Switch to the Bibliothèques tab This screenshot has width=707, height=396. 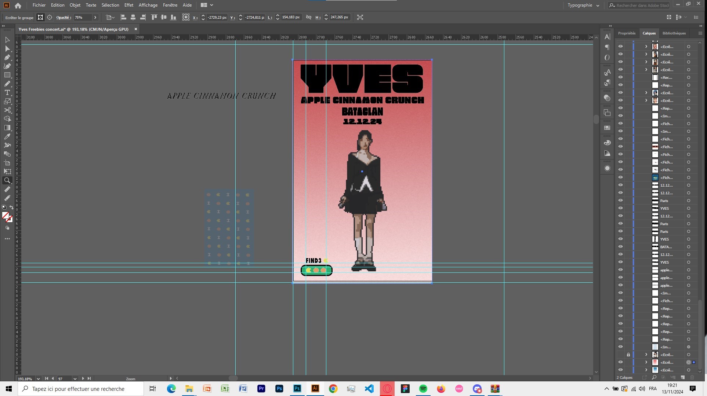coord(674,33)
